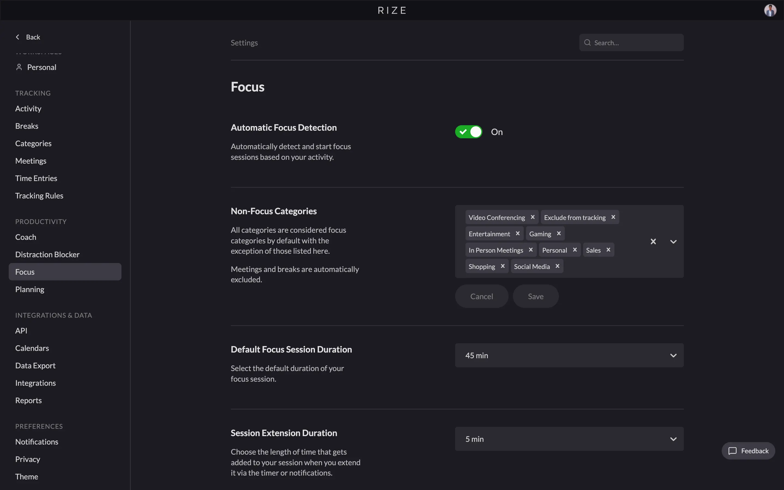Click inside the Search field

[x=632, y=42]
